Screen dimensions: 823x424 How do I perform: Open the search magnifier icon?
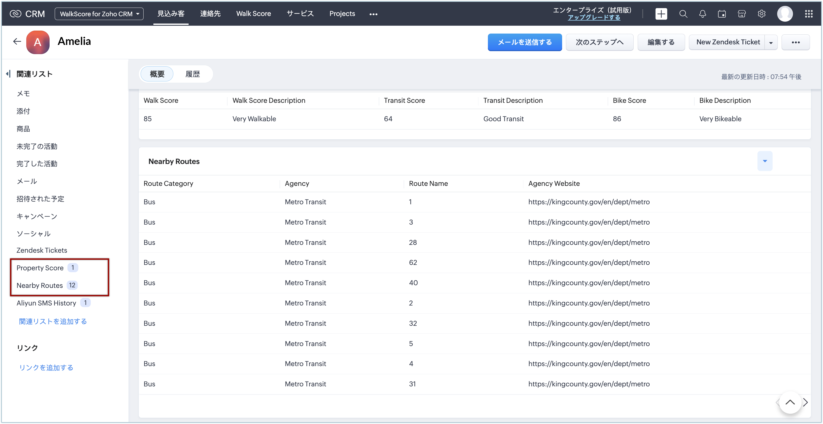pos(683,14)
